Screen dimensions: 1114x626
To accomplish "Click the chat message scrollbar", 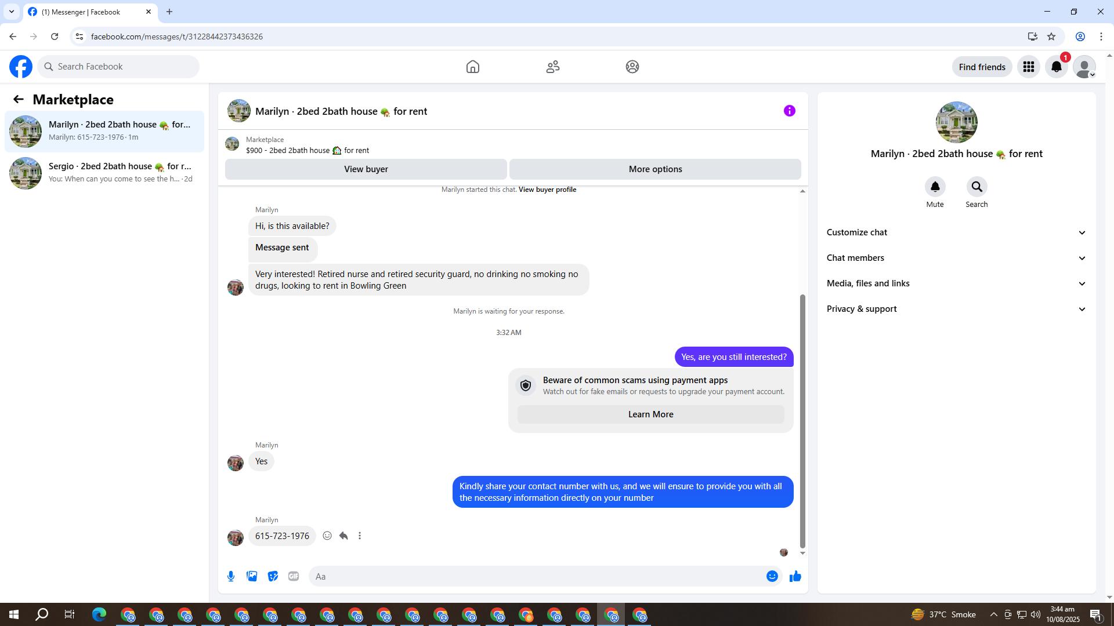I will coord(802,420).
